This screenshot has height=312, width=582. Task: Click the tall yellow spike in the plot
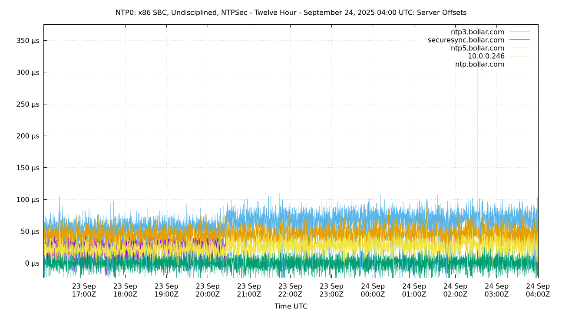click(478, 108)
